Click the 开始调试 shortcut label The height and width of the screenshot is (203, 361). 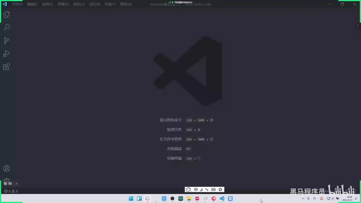174,149
